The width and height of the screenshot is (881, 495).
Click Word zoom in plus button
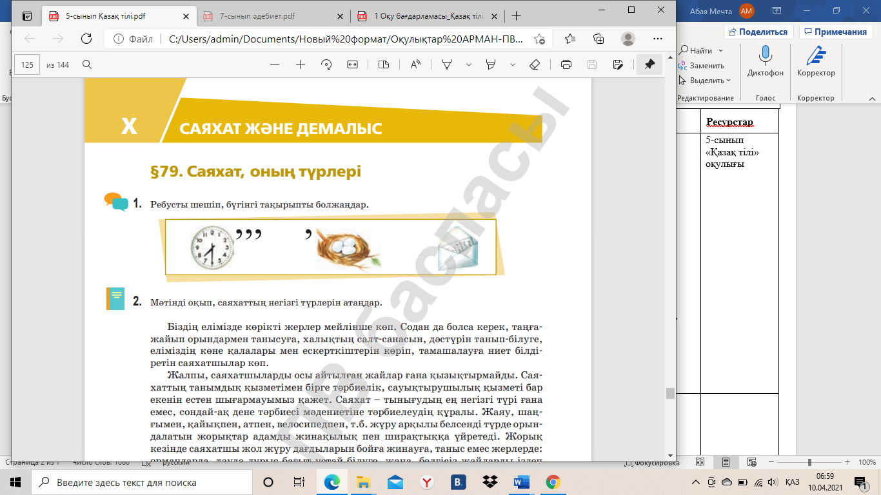click(x=847, y=463)
